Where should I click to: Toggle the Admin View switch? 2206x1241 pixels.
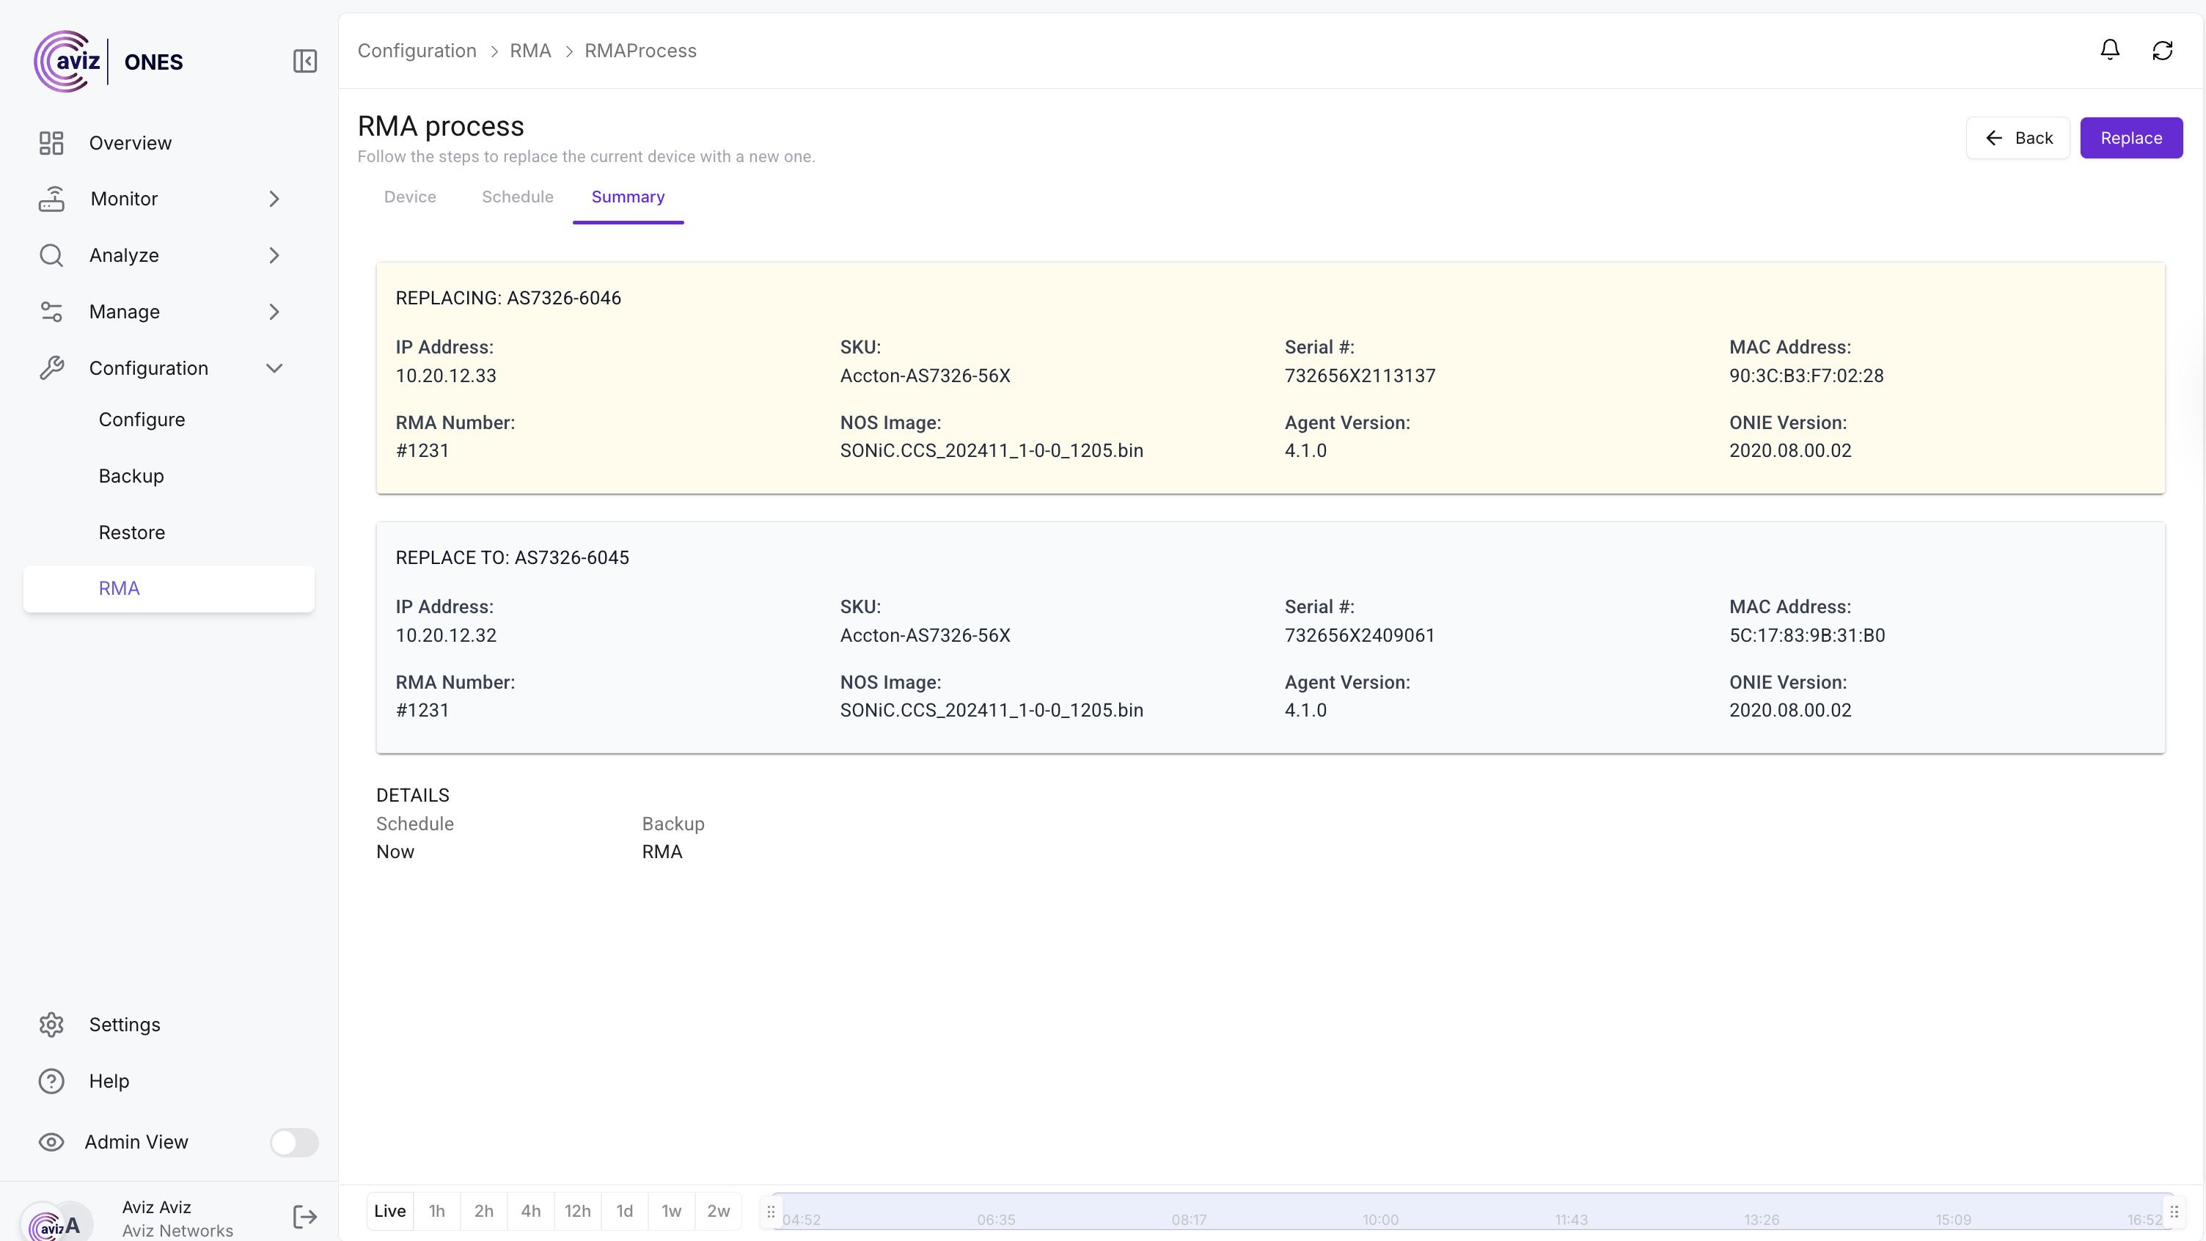[294, 1142]
